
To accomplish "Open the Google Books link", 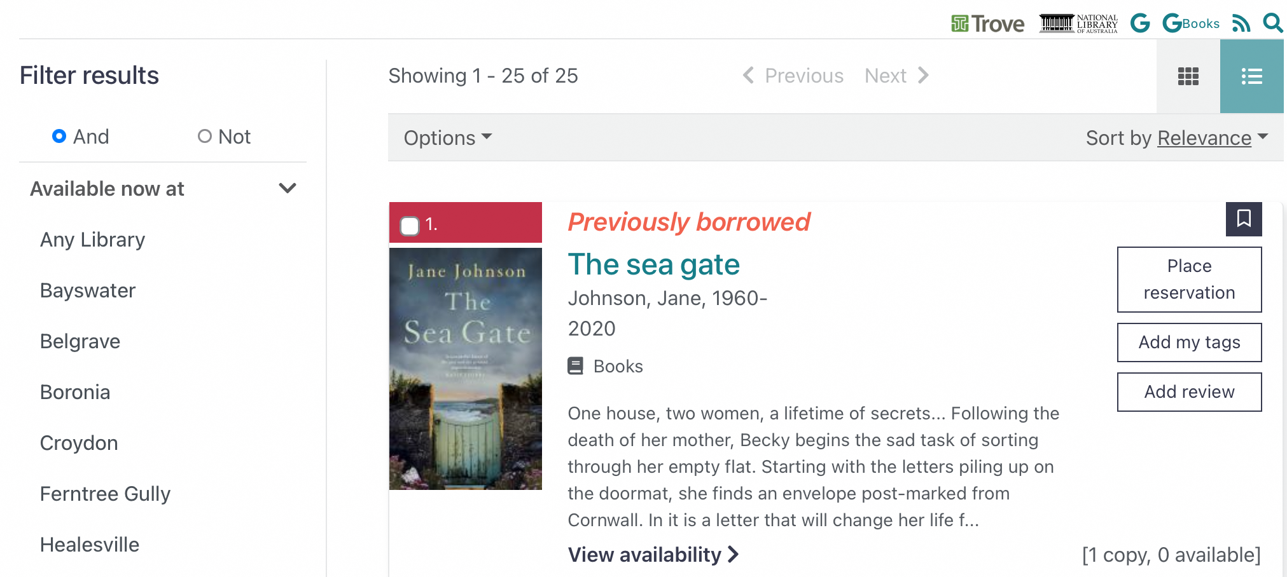I will pos(1190,24).
